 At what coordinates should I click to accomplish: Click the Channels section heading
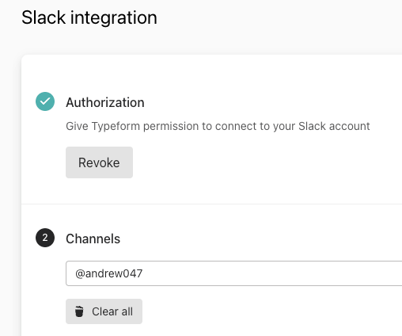click(93, 239)
